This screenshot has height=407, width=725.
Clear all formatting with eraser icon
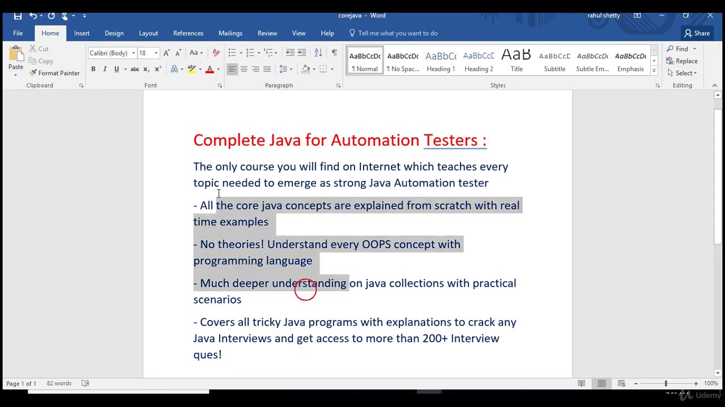pyautogui.click(x=216, y=53)
